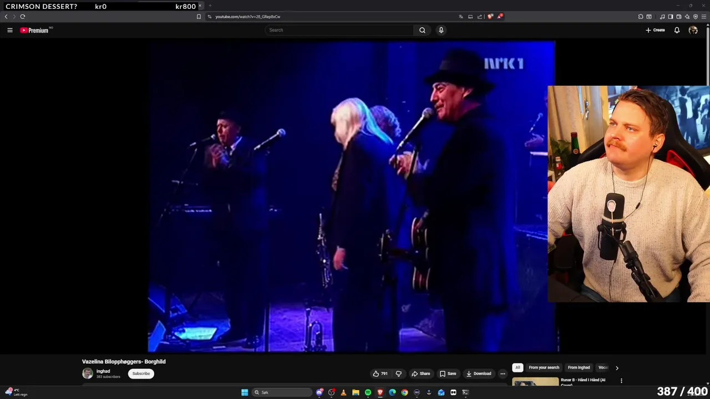Open YouTube account avatar menu
Image resolution: width=710 pixels, height=399 pixels.
tap(693, 30)
